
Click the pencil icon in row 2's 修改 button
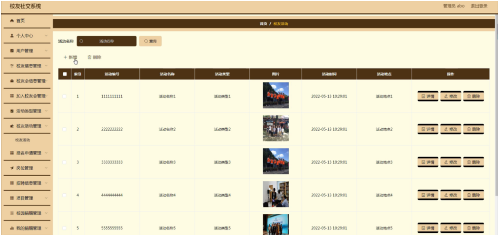click(x=446, y=129)
